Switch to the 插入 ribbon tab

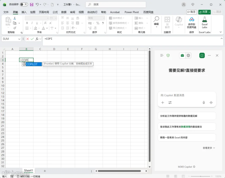24,12
